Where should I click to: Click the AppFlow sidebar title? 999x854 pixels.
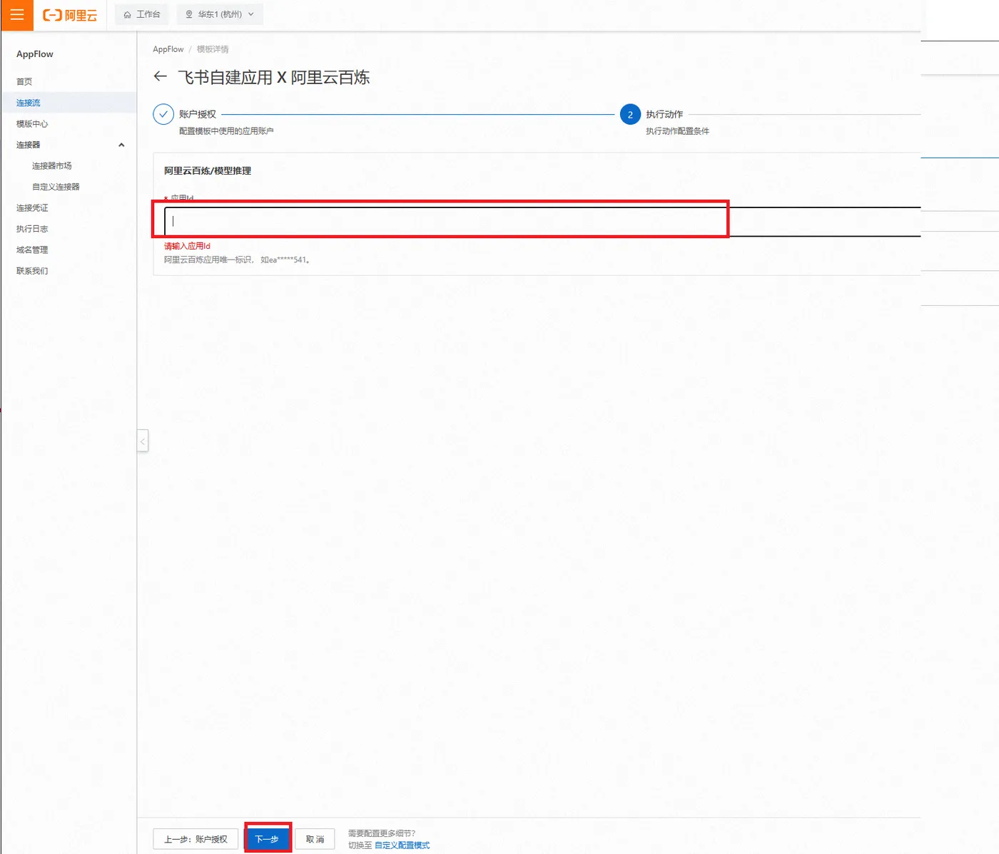pyautogui.click(x=35, y=54)
